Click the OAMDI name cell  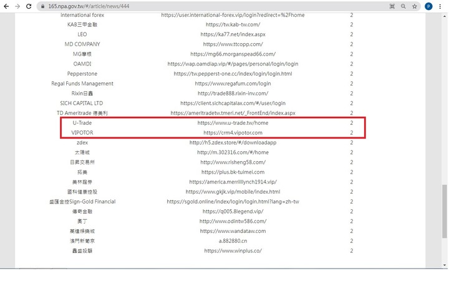coord(82,64)
